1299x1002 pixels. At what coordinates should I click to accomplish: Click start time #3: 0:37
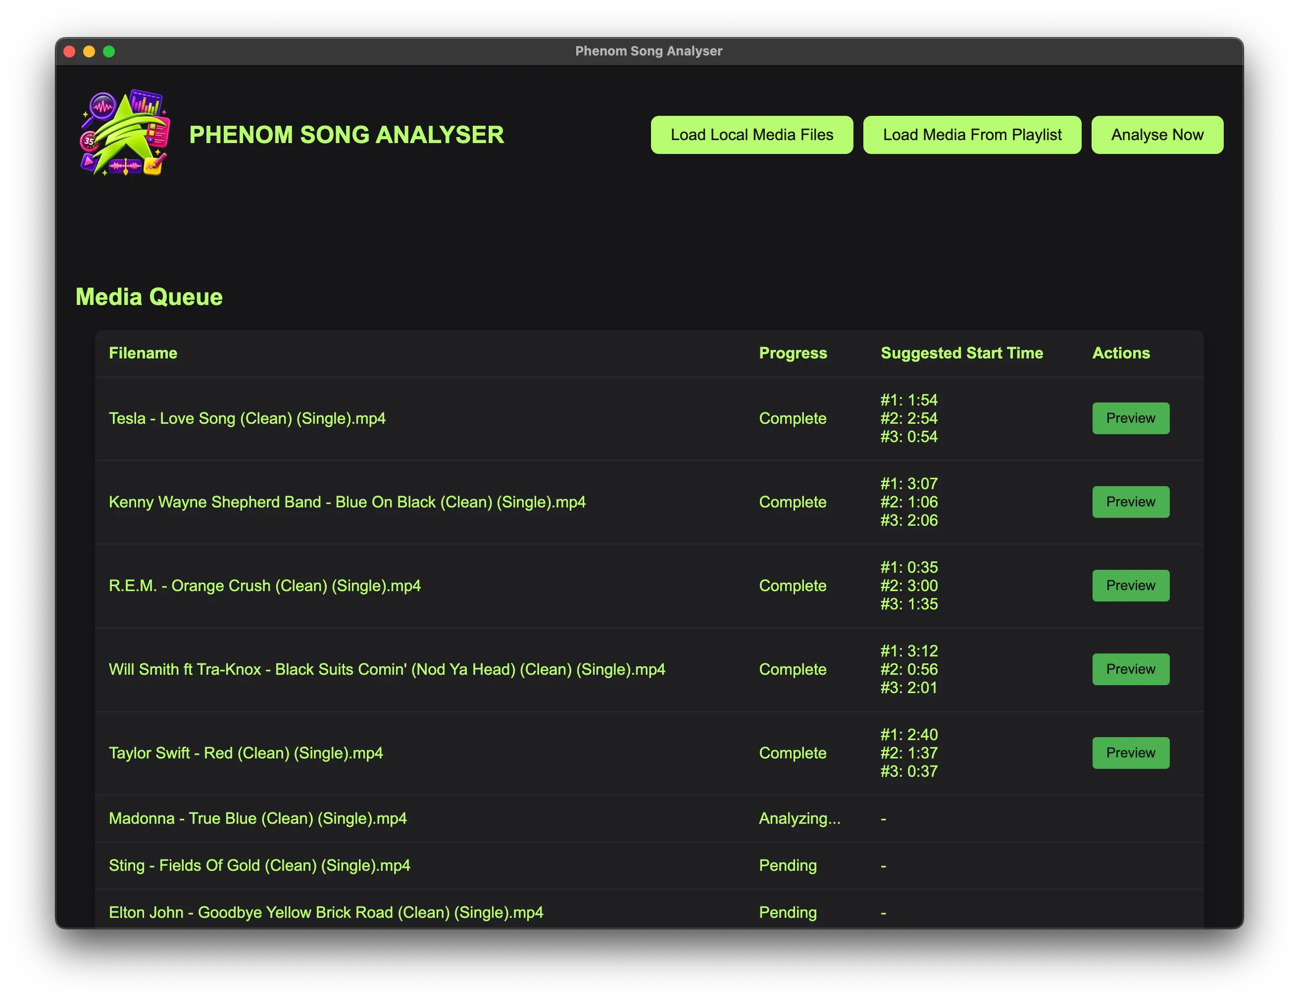(x=909, y=772)
